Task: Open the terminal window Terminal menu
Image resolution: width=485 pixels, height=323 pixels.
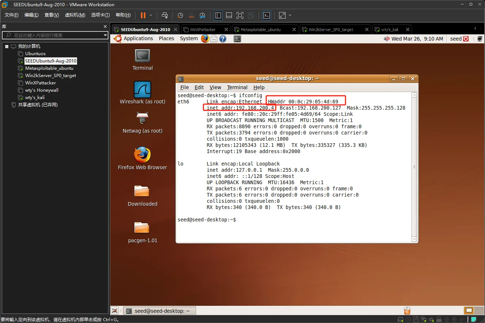Action: 237,87
